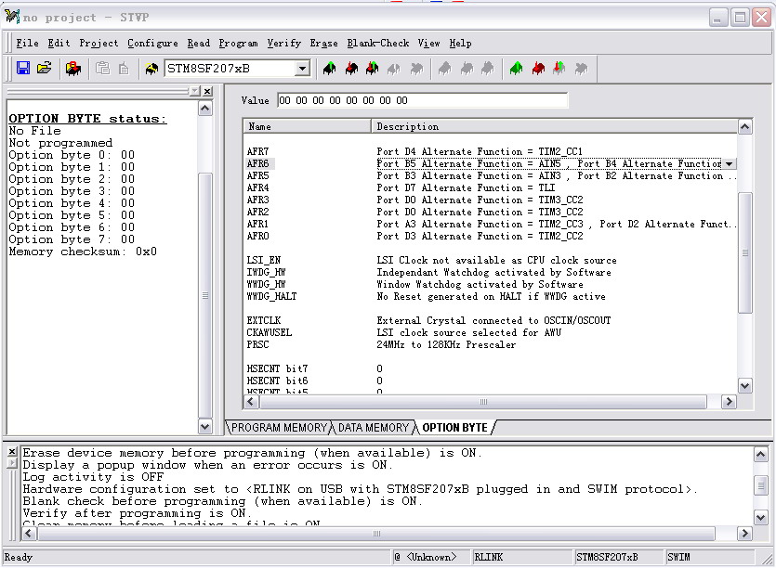The height and width of the screenshot is (568, 776).
Task: Open the Program menu
Action: (238, 43)
